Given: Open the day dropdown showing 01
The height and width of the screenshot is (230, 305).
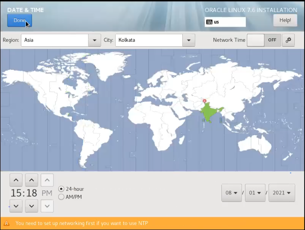Looking at the screenshot, I should coord(255,193).
